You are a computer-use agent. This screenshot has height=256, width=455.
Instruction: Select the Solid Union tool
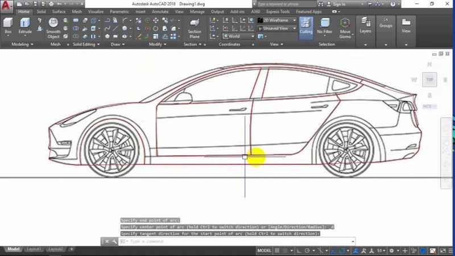pyautogui.click(x=76, y=20)
